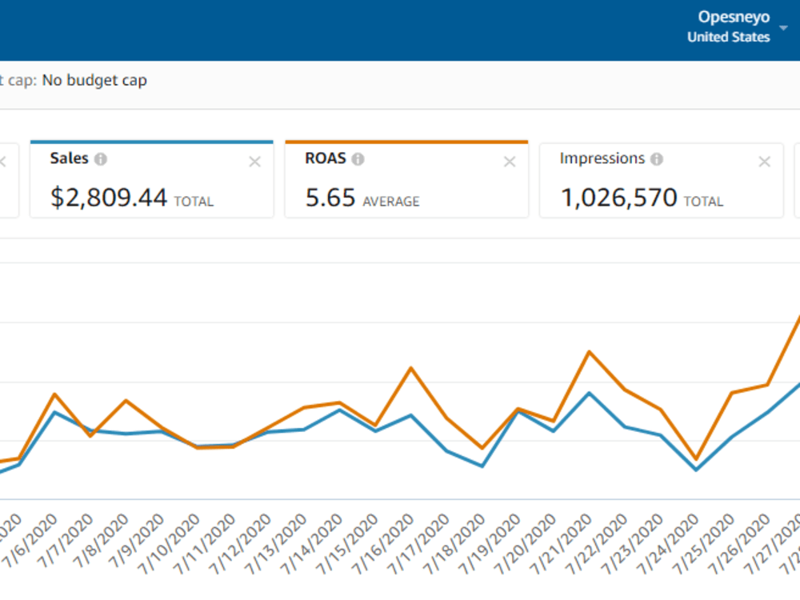Select the ROAS metric card

406,179
